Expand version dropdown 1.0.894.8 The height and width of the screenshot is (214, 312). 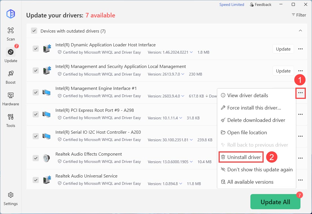coord(180,184)
